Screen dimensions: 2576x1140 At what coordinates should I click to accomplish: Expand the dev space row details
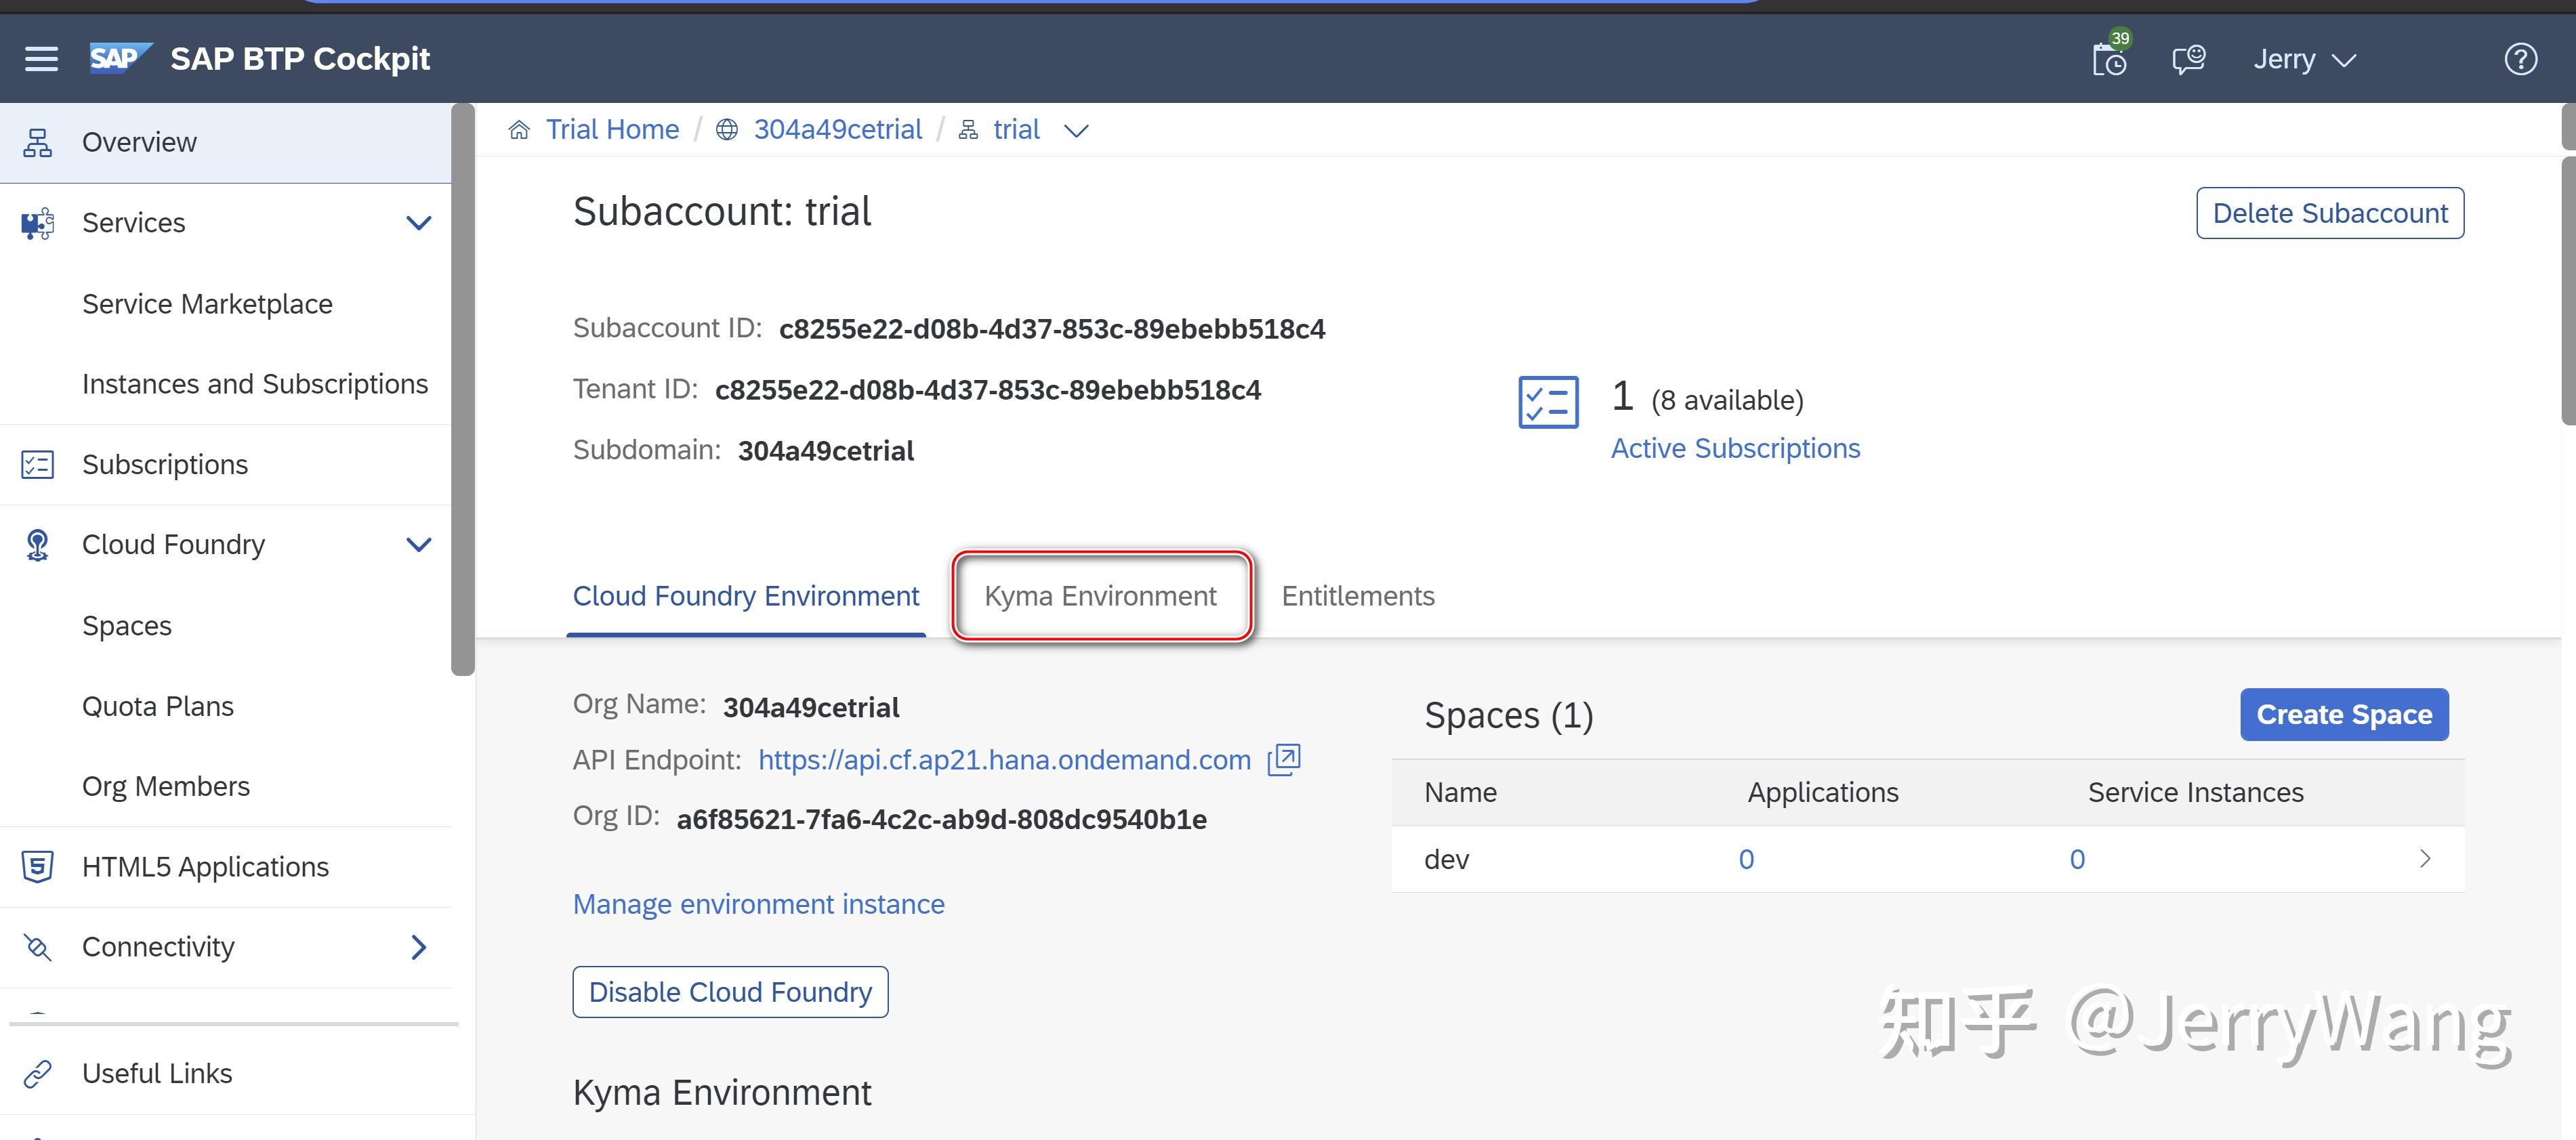coord(2427,858)
